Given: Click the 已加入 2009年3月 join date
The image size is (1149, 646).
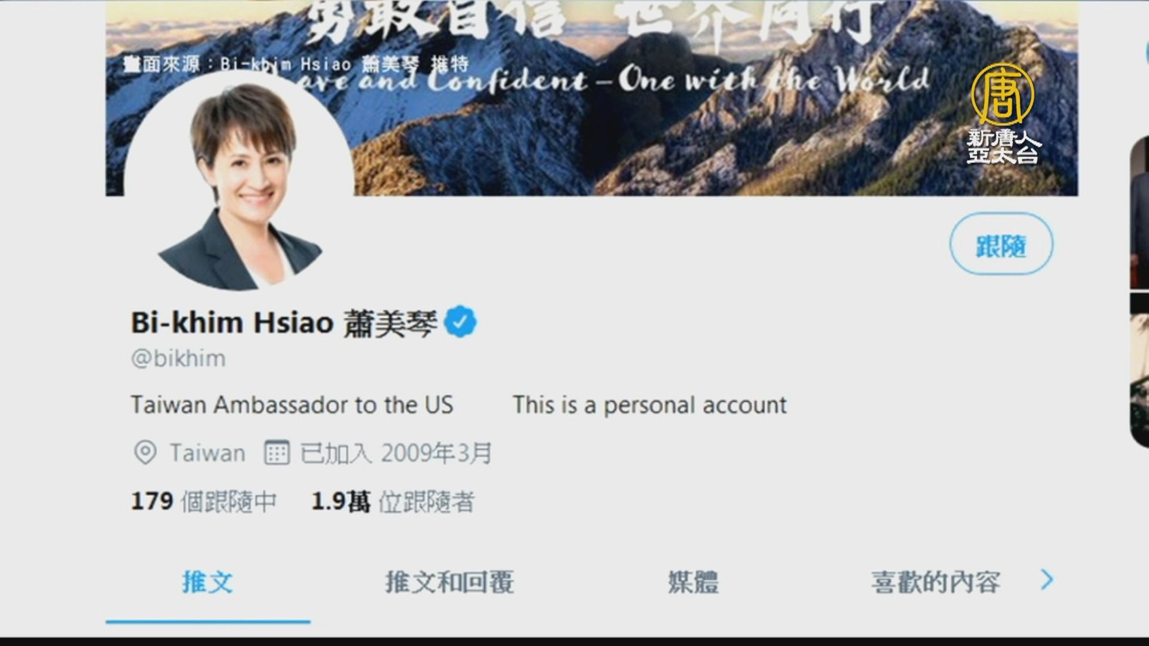Looking at the screenshot, I should tap(396, 453).
